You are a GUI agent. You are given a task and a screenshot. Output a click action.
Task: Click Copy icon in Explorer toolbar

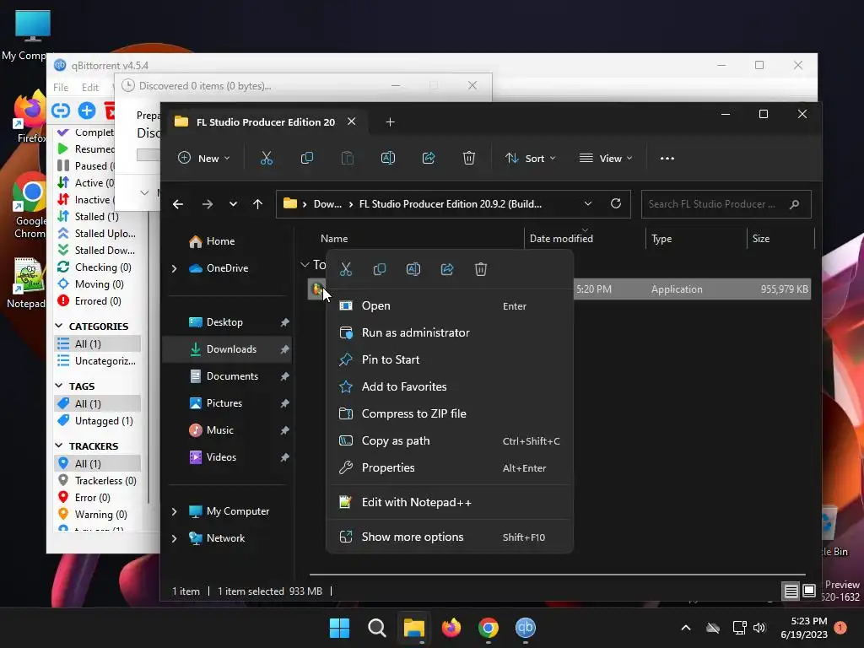(307, 158)
